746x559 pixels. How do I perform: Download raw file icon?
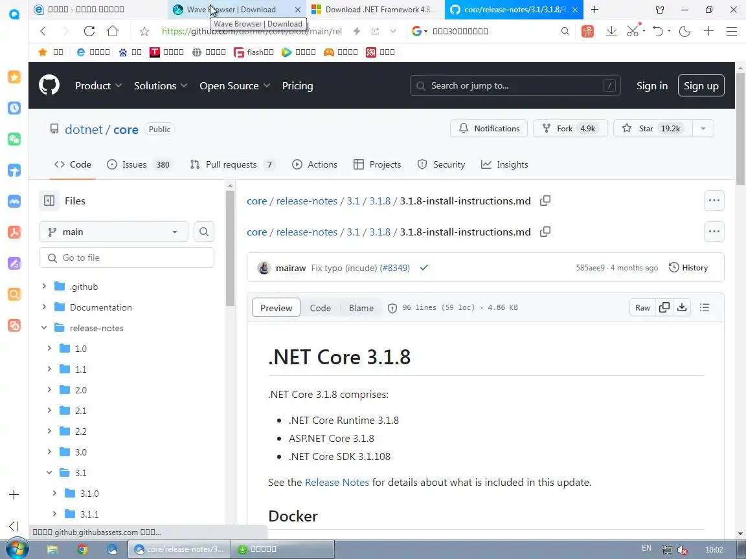(682, 307)
